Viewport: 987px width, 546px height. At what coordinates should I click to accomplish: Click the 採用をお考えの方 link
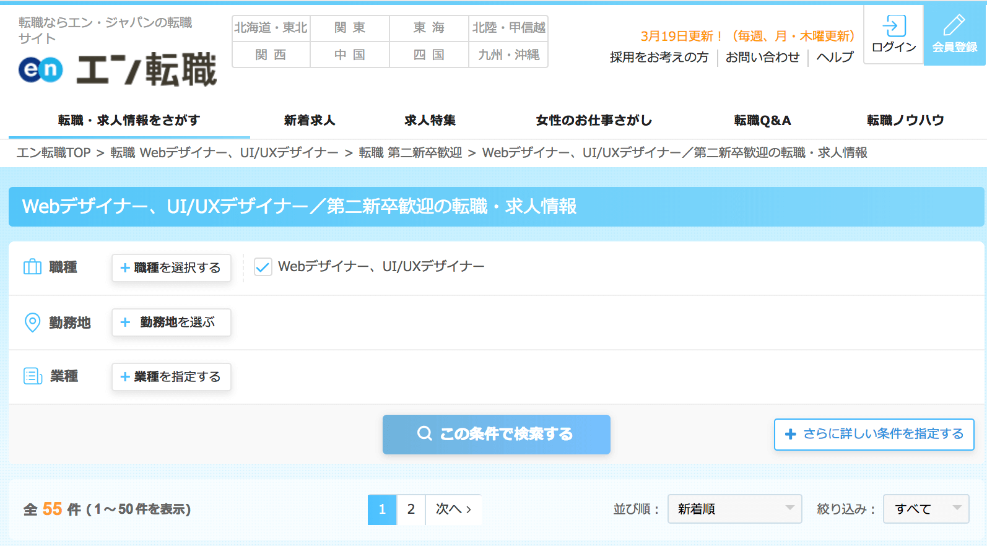tap(659, 57)
